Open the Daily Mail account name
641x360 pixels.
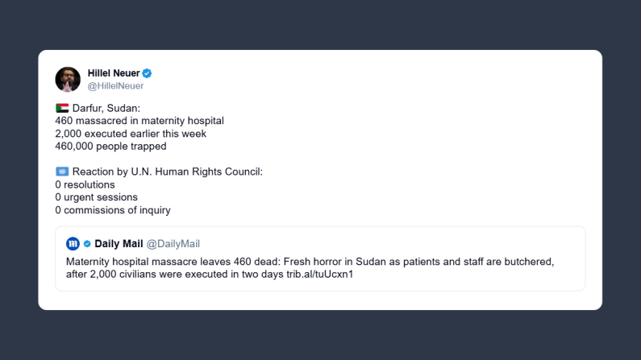tap(119, 243)
